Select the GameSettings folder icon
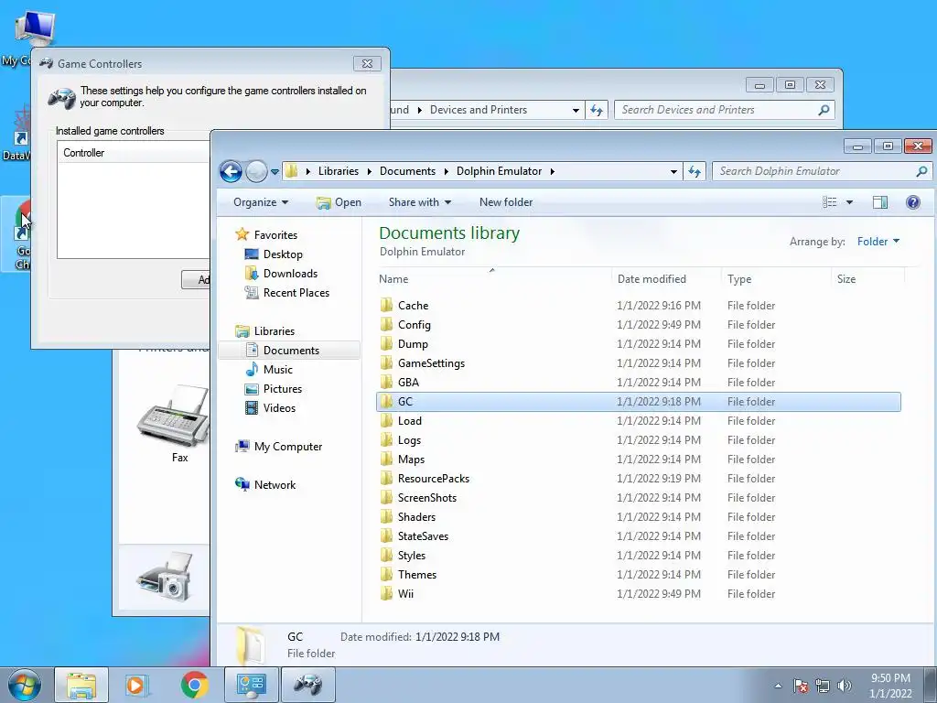937x703 pixels. (x=387, y=362)
